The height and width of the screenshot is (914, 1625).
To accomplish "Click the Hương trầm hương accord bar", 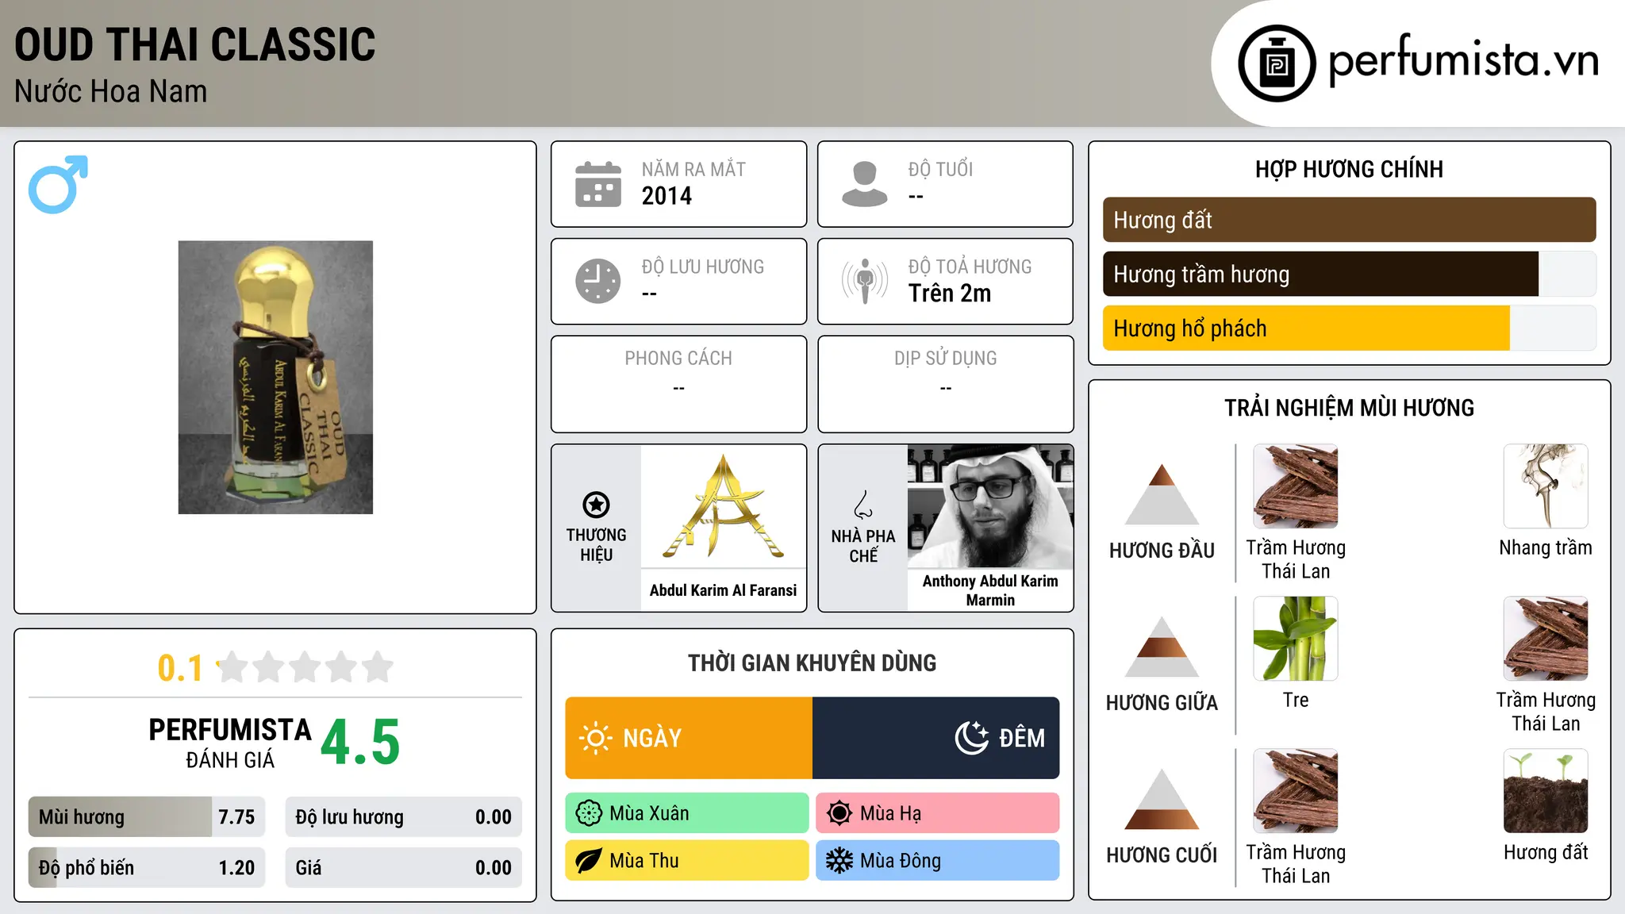I will click(x=1349, y=274).
